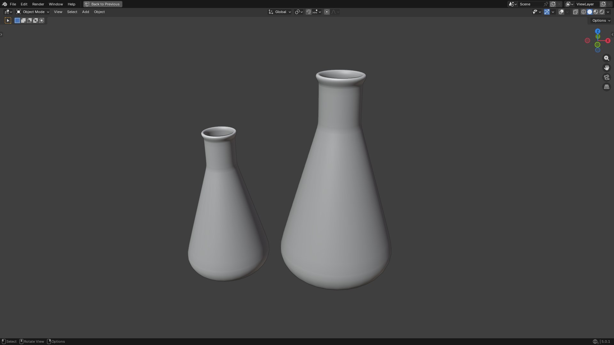Click the Blender logo icon
614x345 pixels.
[4, 4]
